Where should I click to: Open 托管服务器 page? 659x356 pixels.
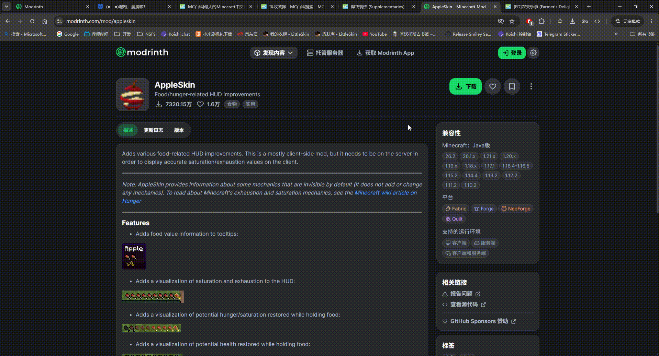(325, 53)
